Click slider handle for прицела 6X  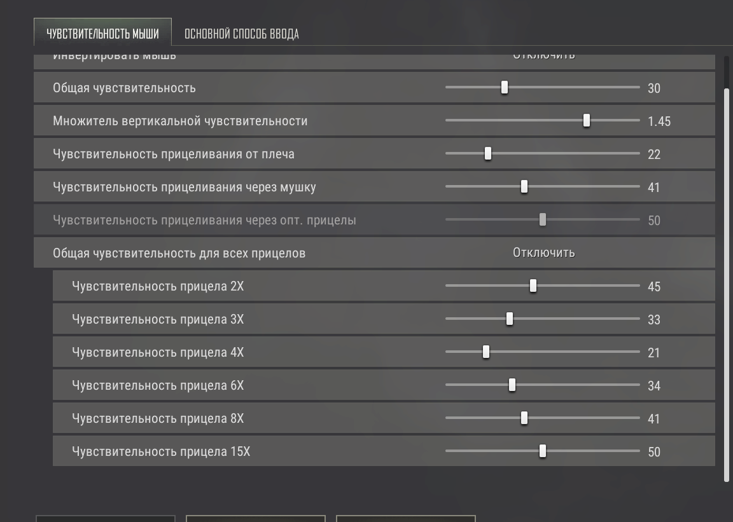512,385
